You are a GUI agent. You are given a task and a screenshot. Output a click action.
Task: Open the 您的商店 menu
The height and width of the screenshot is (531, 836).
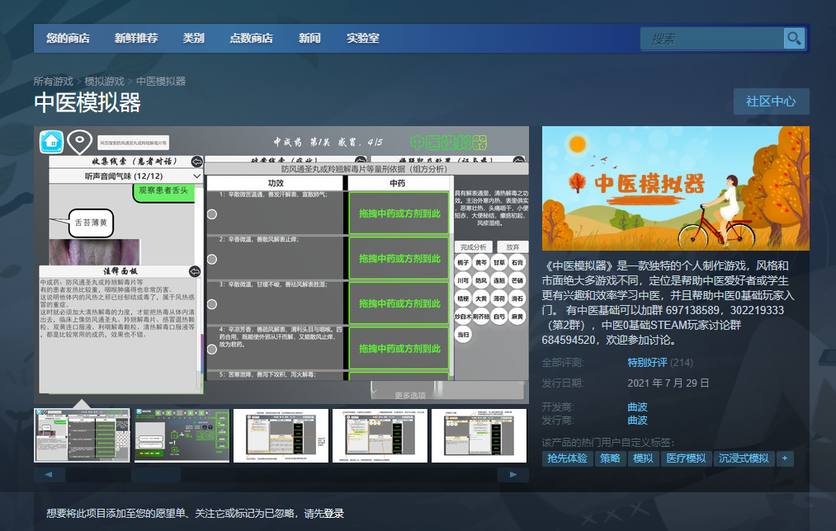point(68,39)
